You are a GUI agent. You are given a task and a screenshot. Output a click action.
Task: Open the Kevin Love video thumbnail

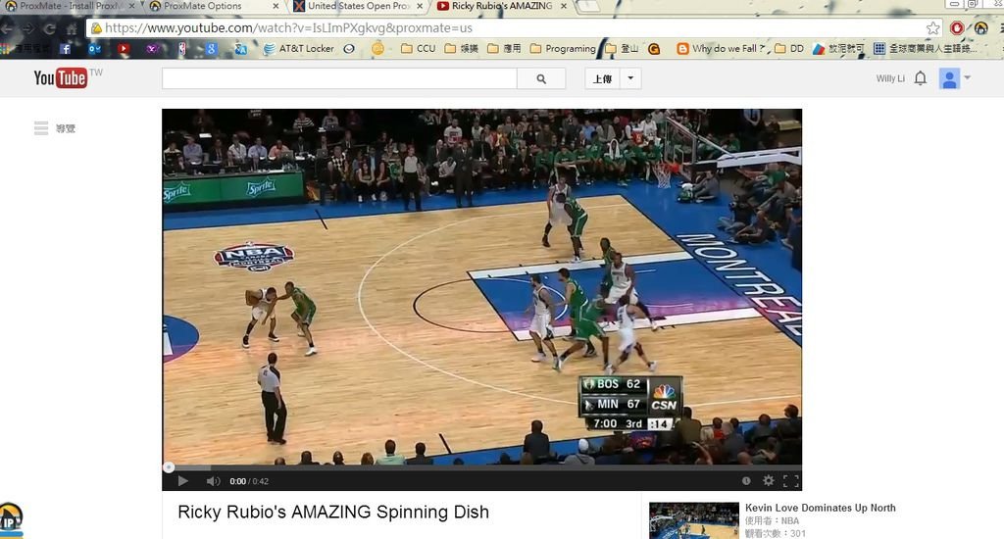[694, 520]
